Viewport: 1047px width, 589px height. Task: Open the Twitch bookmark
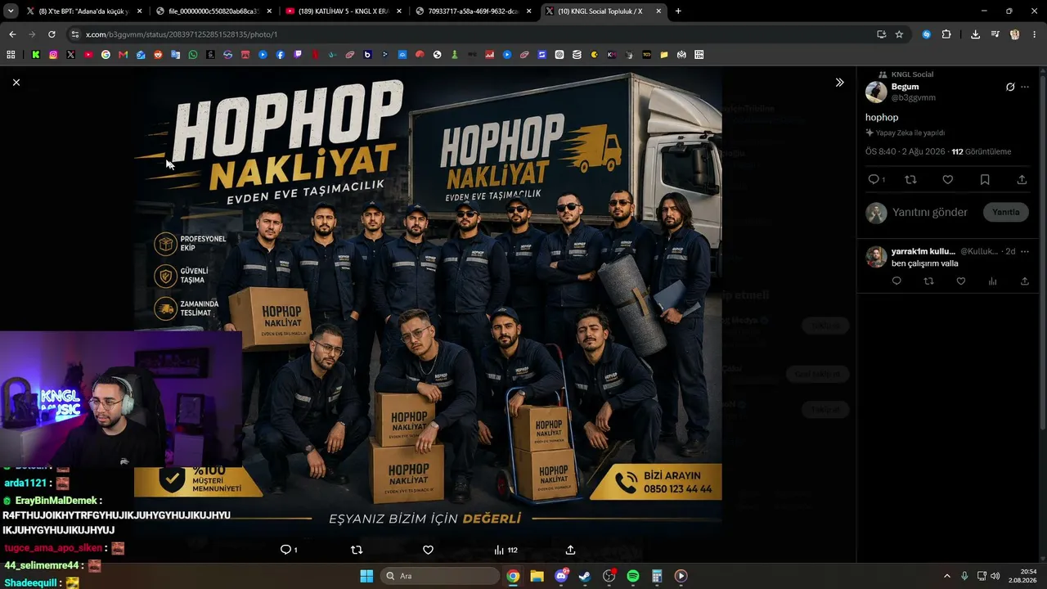click(298, 55)
